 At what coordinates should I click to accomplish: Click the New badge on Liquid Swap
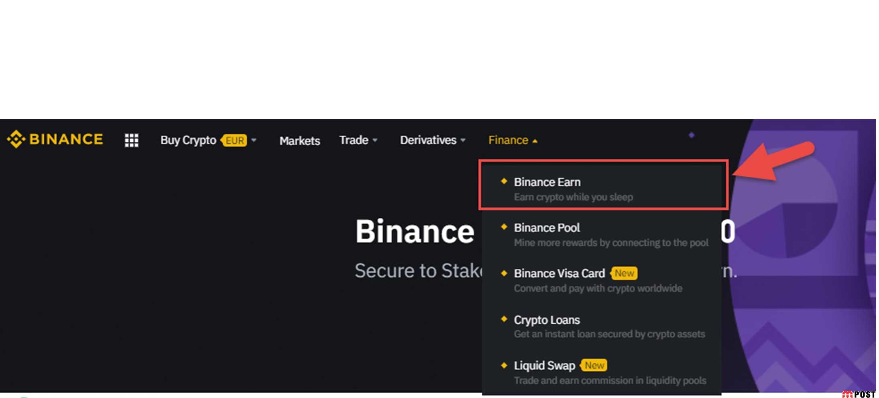click(x=594, y=365)
